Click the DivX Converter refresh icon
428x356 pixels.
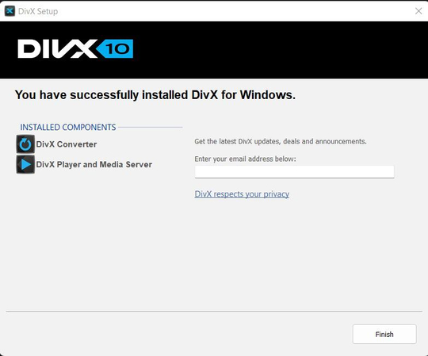click(25, 144)
